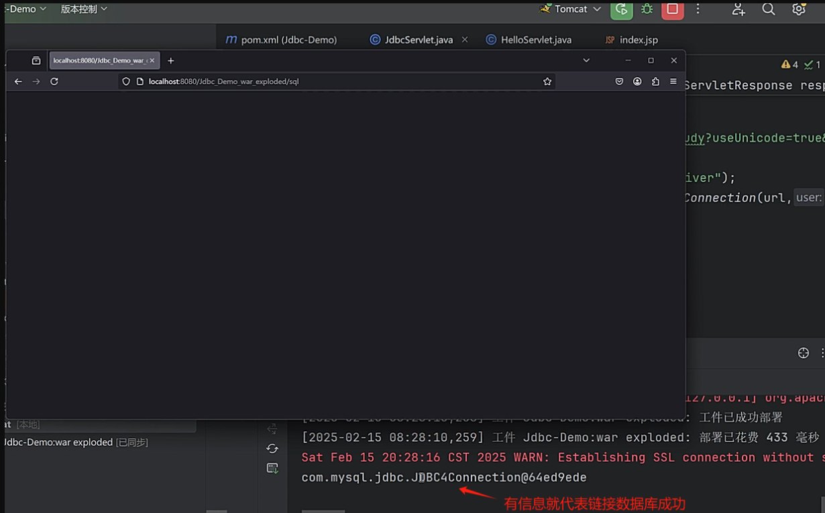Switch to HelloServlet.java editor tab
Viewport: 825px width, 513px height.
click(x=529, y=40)
